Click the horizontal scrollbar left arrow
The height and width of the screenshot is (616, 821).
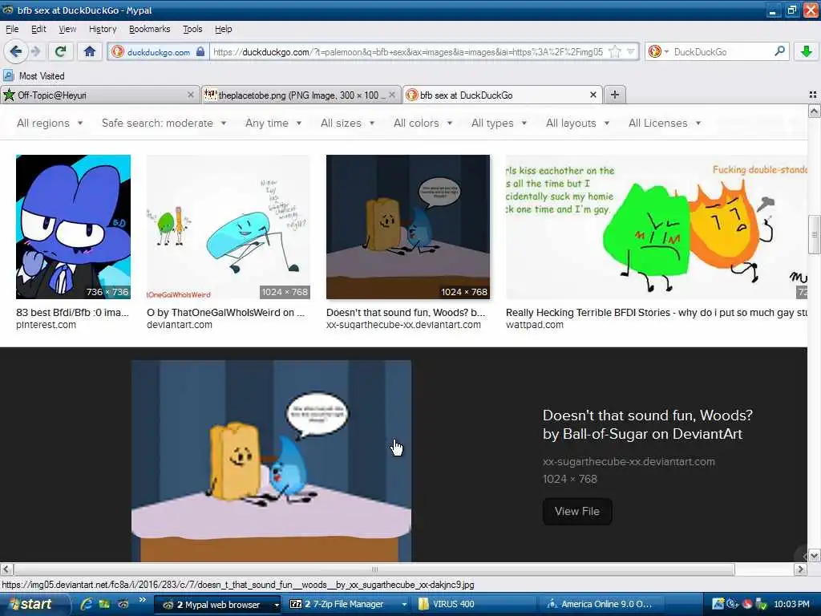click(x=6, y=569)
